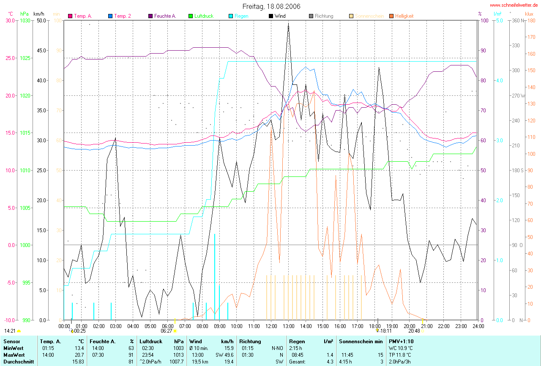Click the sunrise sun icon at 06:27
The width and height of the screenshot is (541, 366).
point(175,331)
